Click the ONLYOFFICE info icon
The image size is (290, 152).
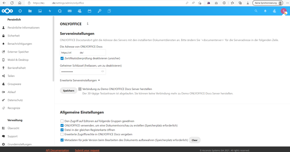click(88, 23)
